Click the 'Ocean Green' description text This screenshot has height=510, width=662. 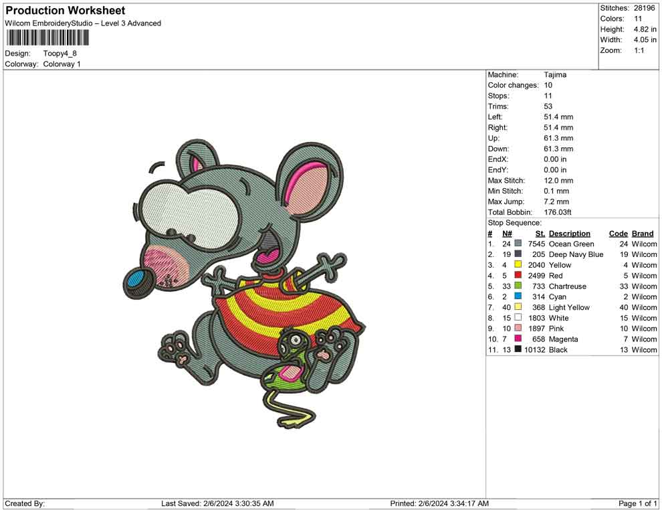(x=571, y=244)
